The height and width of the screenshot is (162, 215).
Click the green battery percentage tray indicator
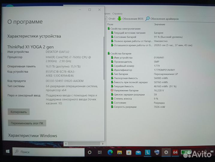tap(186, 152)
